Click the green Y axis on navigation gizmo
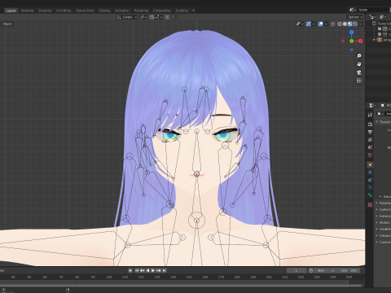This screenshot has height=293, width=391. (352, 41)
